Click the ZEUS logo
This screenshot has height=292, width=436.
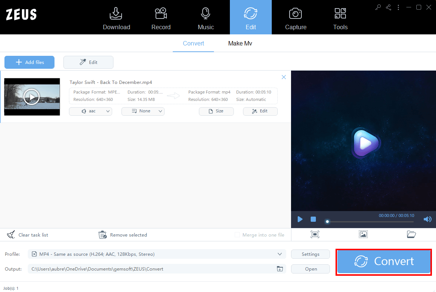(x=22, y=14)
